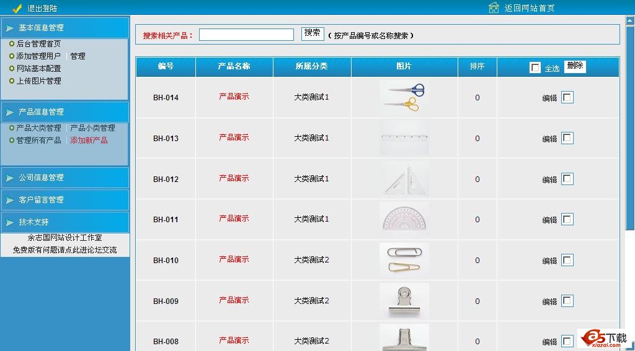Click 编辑 link for BH-013
This screenshot has width=635, height=351.
click(x=549, y=139)
